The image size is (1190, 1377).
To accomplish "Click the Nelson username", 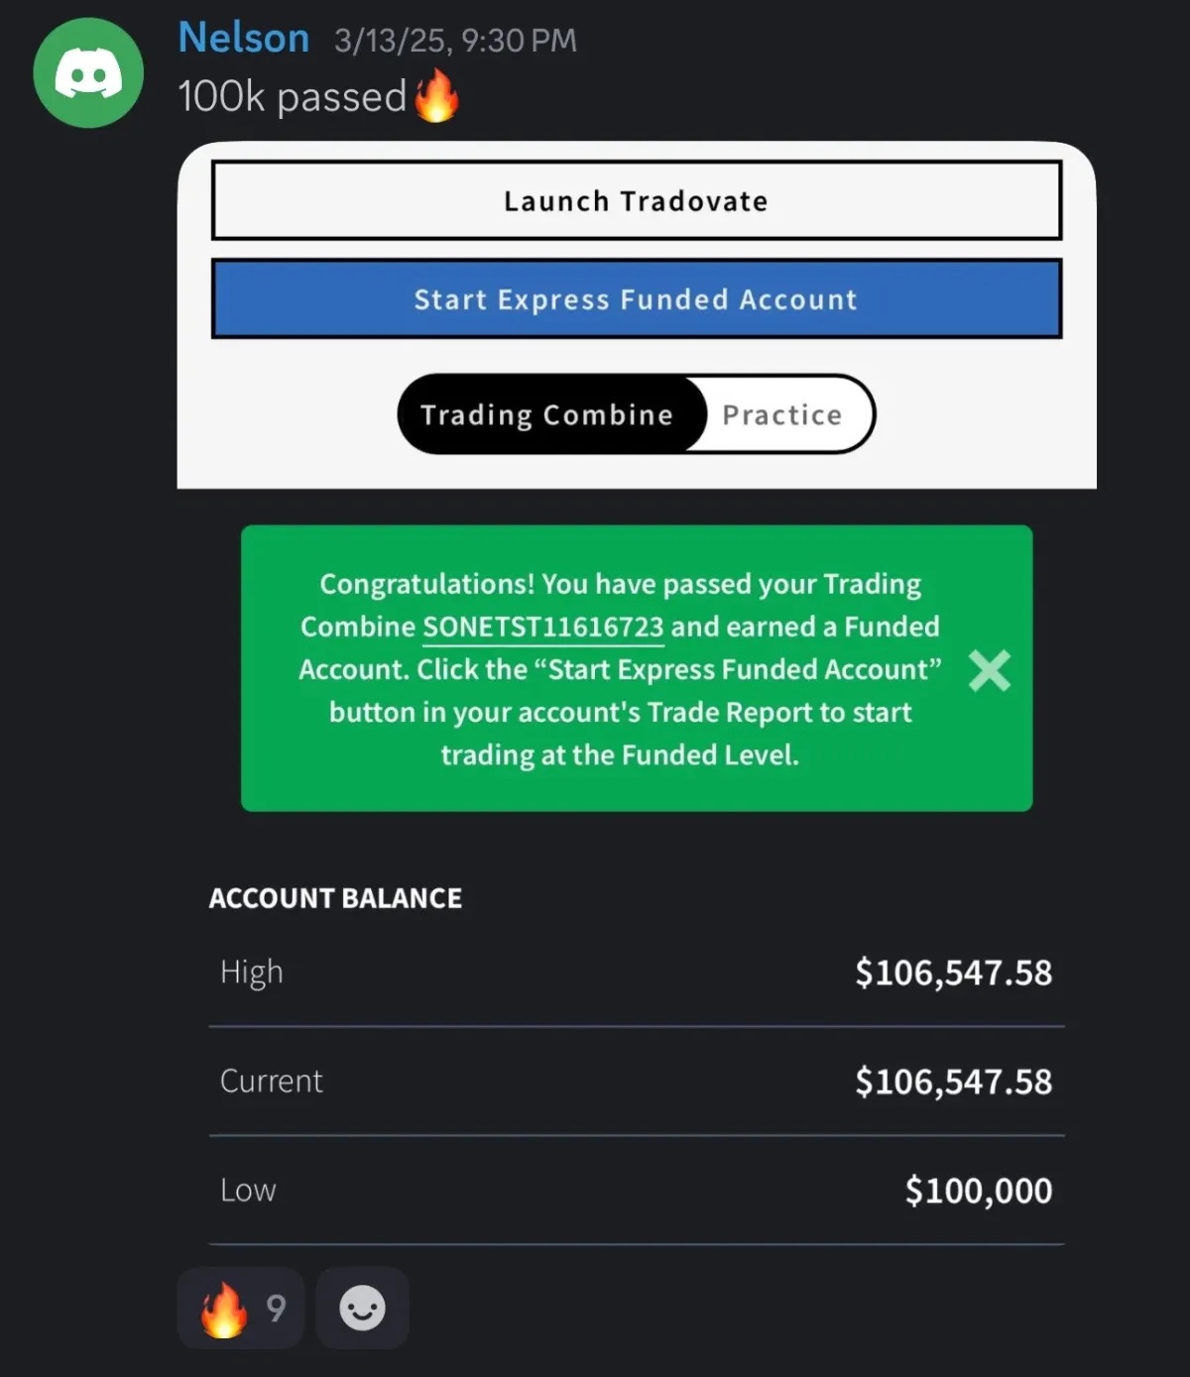I will (x=244, y=38).
